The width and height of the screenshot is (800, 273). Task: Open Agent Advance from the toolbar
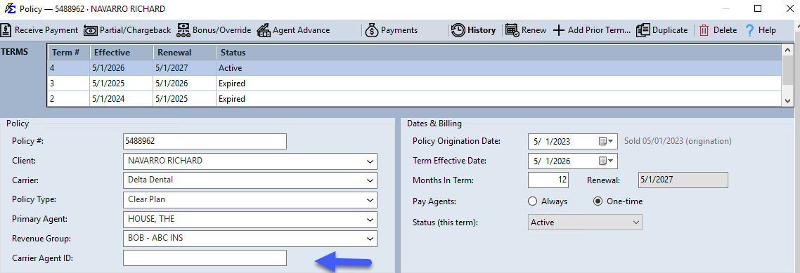(x=293, y=30)
